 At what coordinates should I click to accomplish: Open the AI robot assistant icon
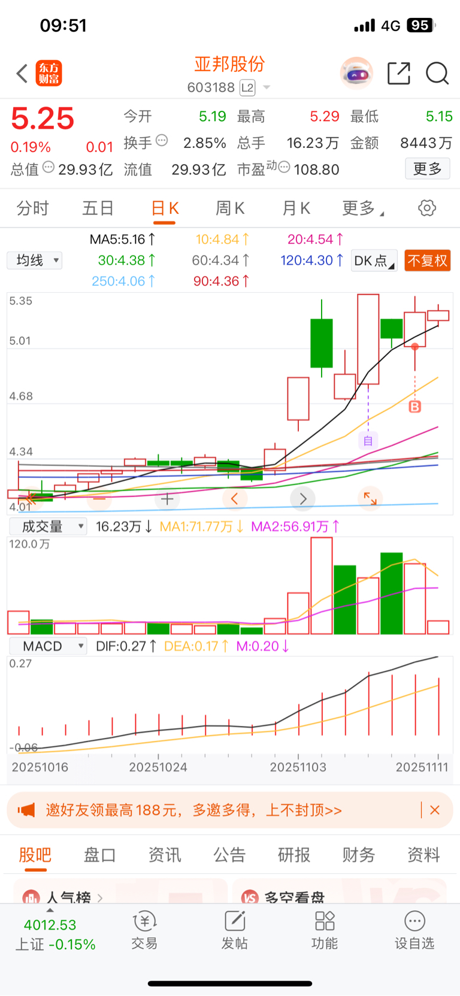tap(357, 73)
